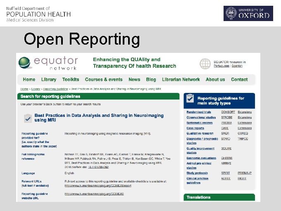
Task: Click the grey world globe language icon
Action: click(x=205, y=64)
